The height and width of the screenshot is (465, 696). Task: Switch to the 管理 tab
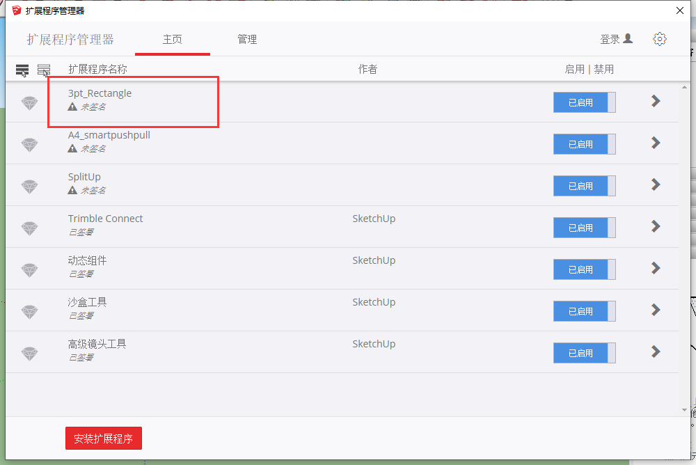pos(247,40)
